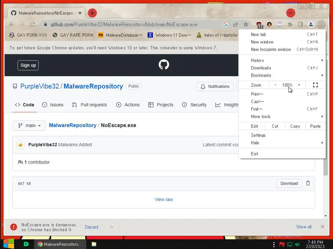Open the file explorer taskbar icon

(x=94, y=244)
